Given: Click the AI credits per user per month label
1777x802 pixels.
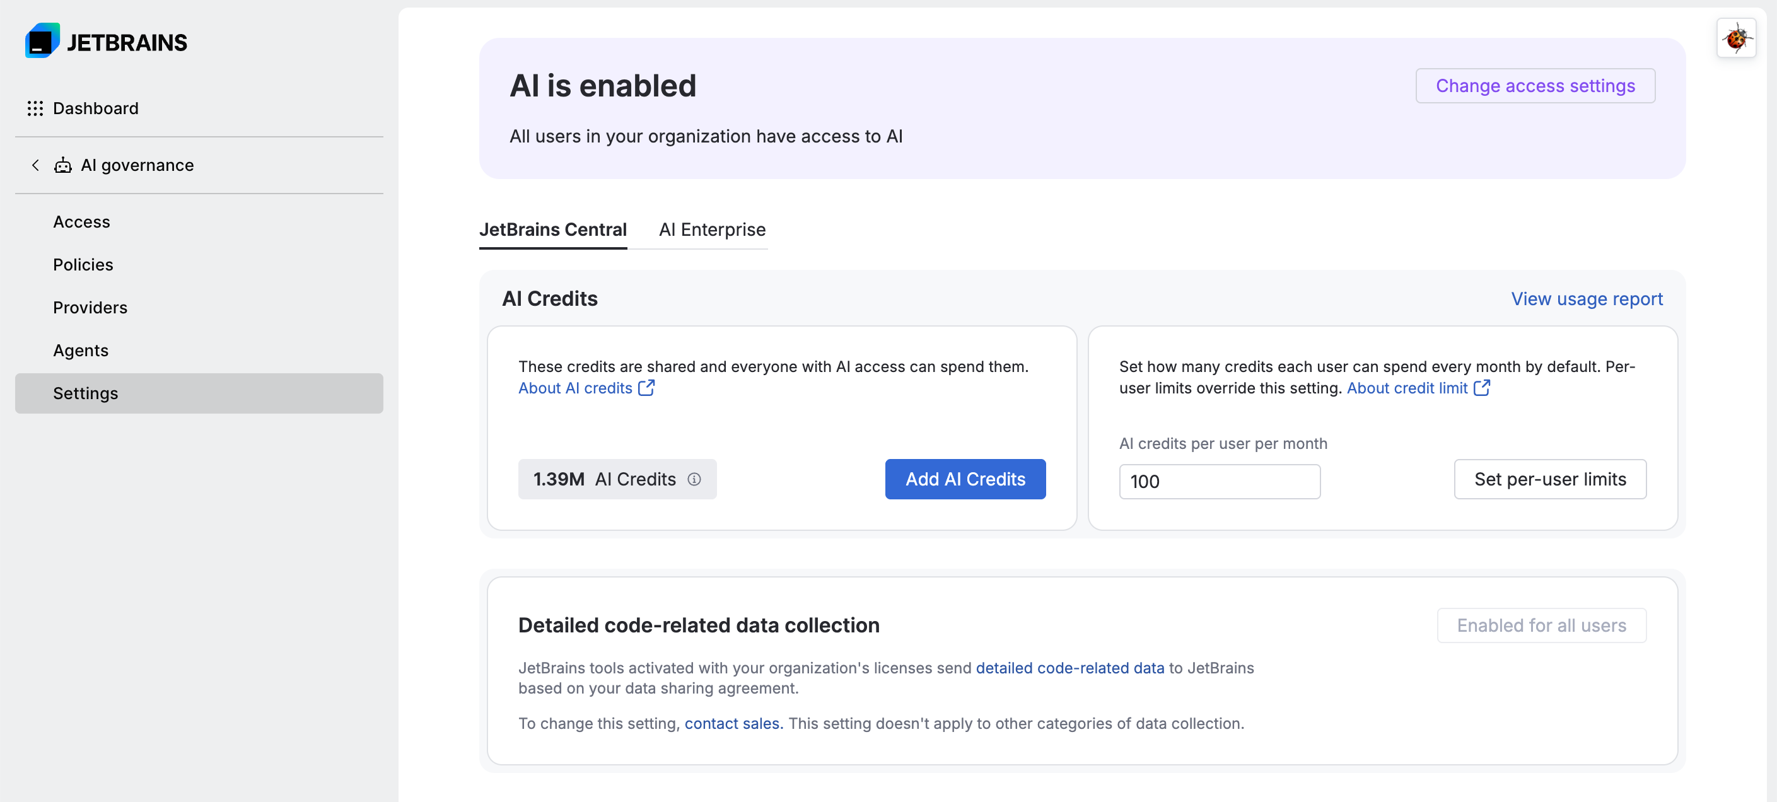Looking at the screenshot, I should pyautogui.click(x=1222, y=443).
